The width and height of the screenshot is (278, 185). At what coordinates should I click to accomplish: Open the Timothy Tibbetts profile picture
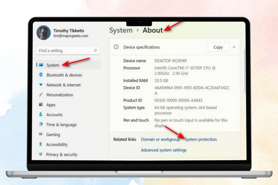click(44, 33)
